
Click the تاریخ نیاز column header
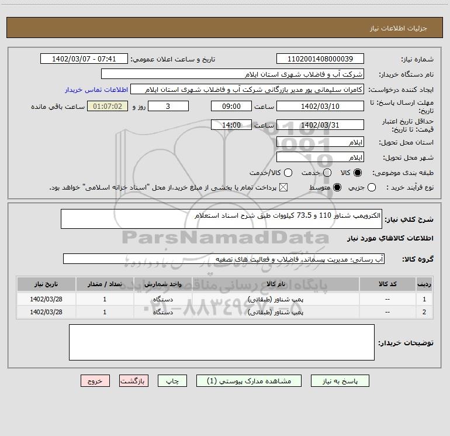46,284
